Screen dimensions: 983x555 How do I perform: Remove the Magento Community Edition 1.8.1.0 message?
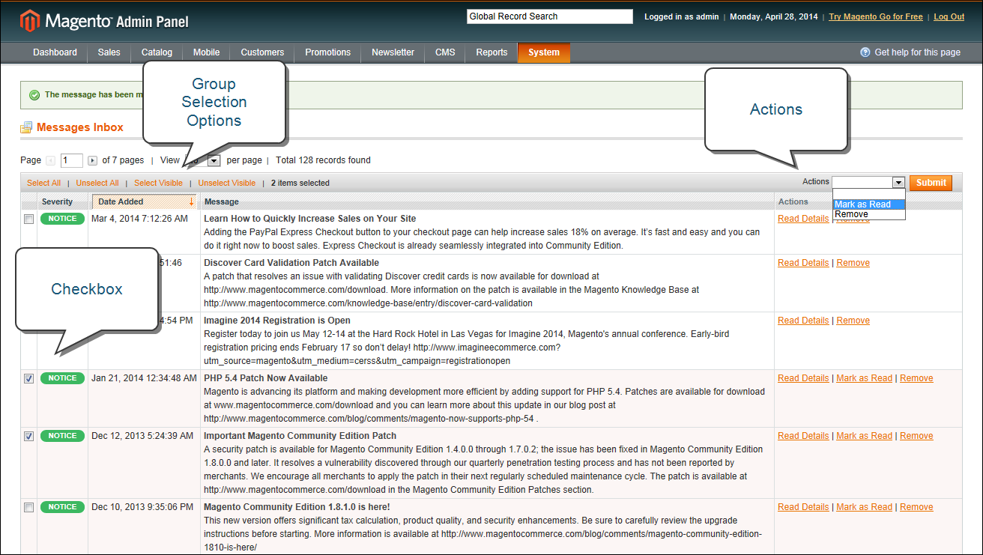[x=916, y=507]
